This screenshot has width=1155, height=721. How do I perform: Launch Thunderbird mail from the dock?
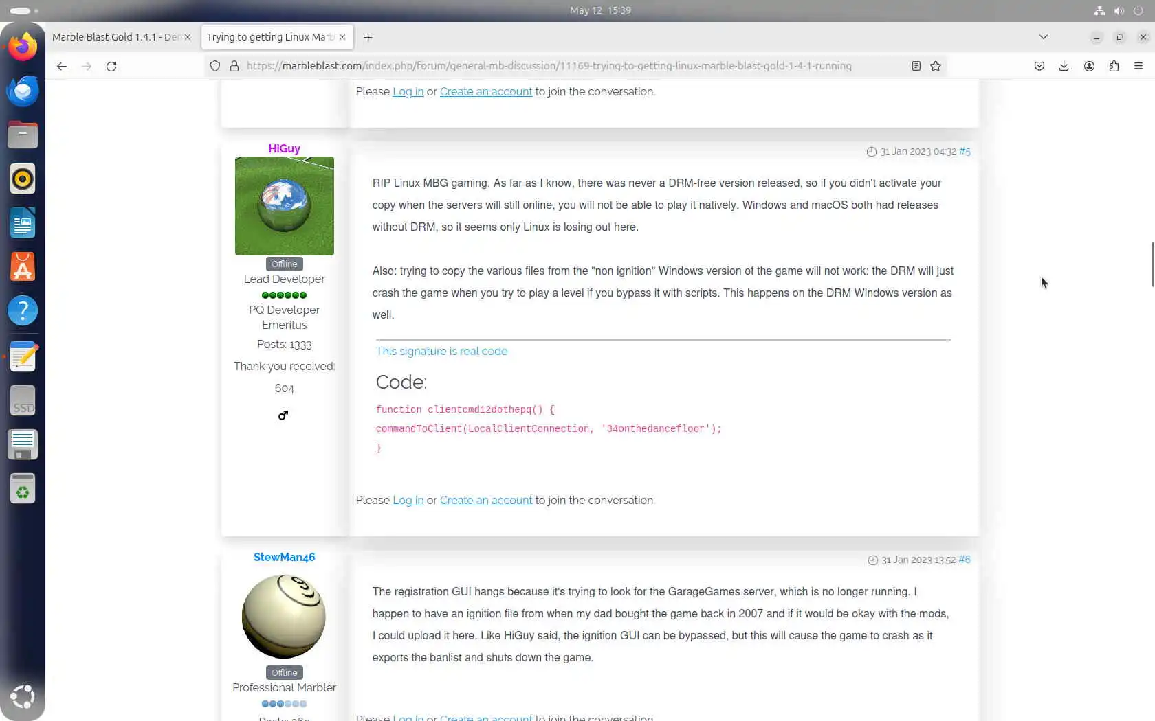click(x=23, y=91)
